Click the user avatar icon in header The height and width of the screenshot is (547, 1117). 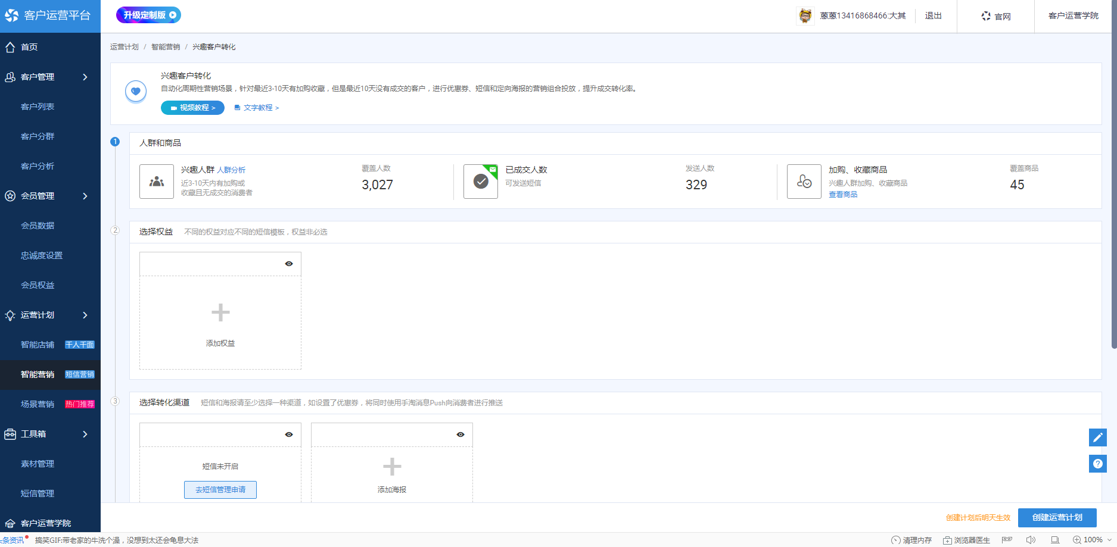coord(805,16)
